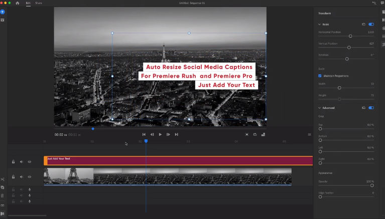Jump to previous edit point
This screenshot has width=385, height=219.
click(144, 134)
